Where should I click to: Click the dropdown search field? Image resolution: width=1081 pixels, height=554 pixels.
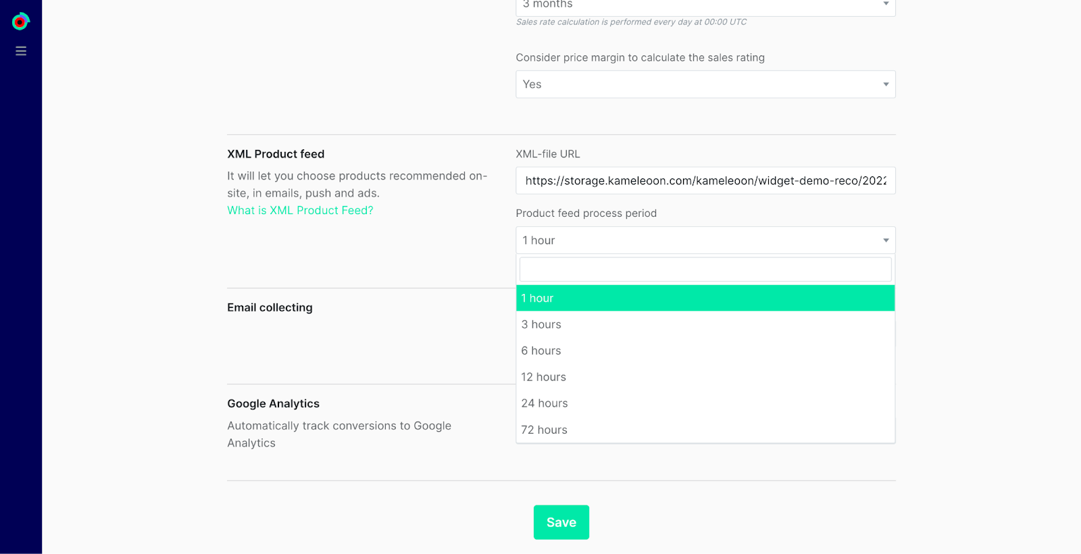[x=705, y=270]
